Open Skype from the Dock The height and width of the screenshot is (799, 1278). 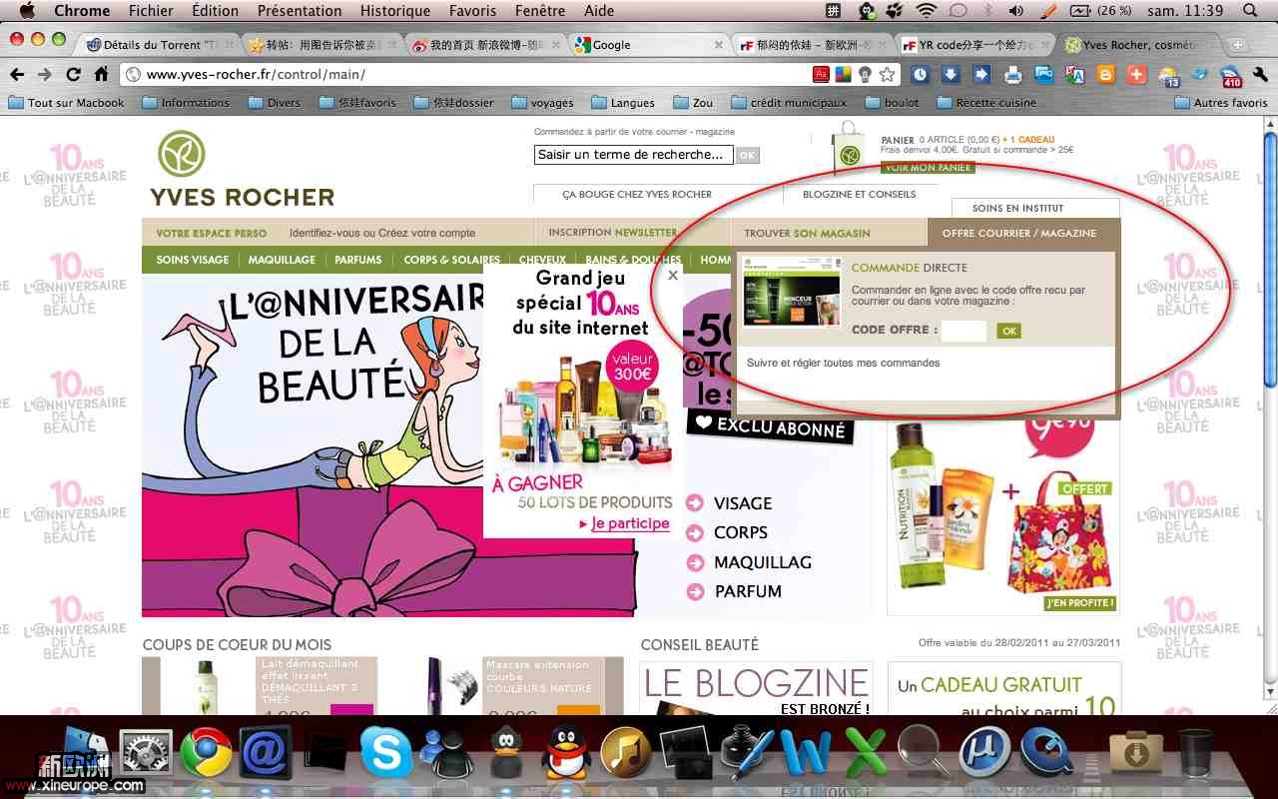tap(386, 752)
